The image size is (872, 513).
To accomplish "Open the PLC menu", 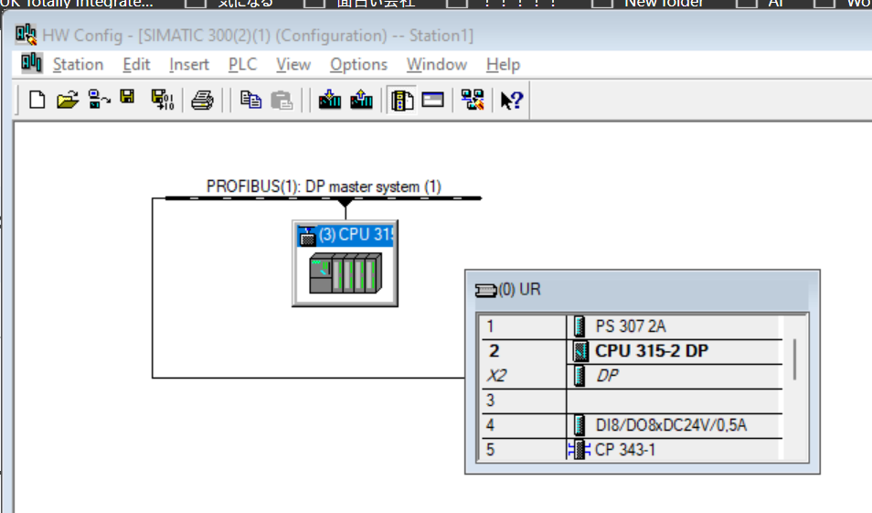I will (x=242, y=65).
